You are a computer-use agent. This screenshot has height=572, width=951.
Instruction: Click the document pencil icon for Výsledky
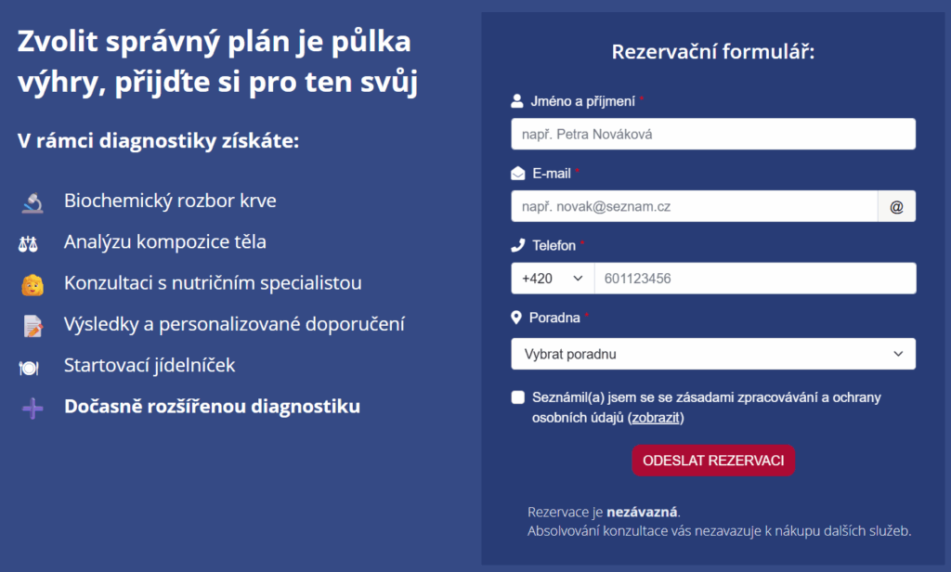[33, 326]
